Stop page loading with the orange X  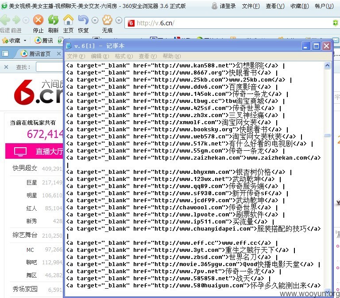38,20
